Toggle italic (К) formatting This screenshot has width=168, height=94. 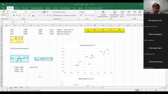click(x=16, y=15)
